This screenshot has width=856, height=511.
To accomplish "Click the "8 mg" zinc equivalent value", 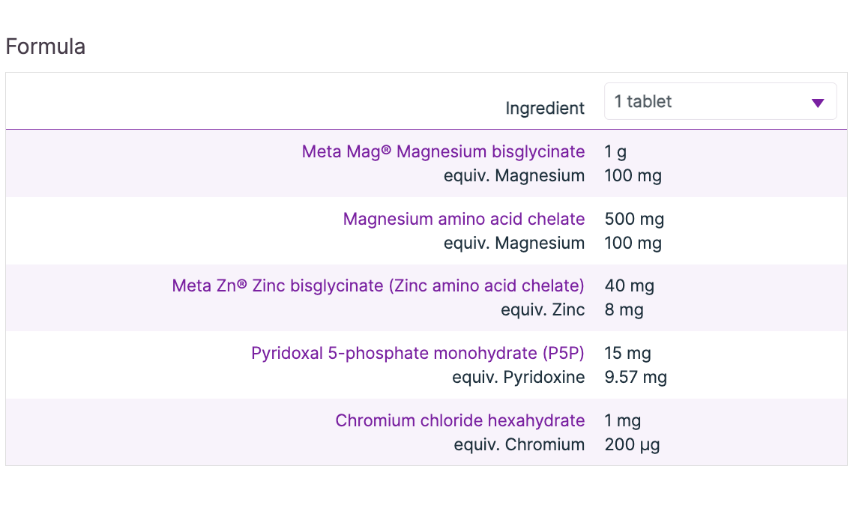I will pos(624,310).
